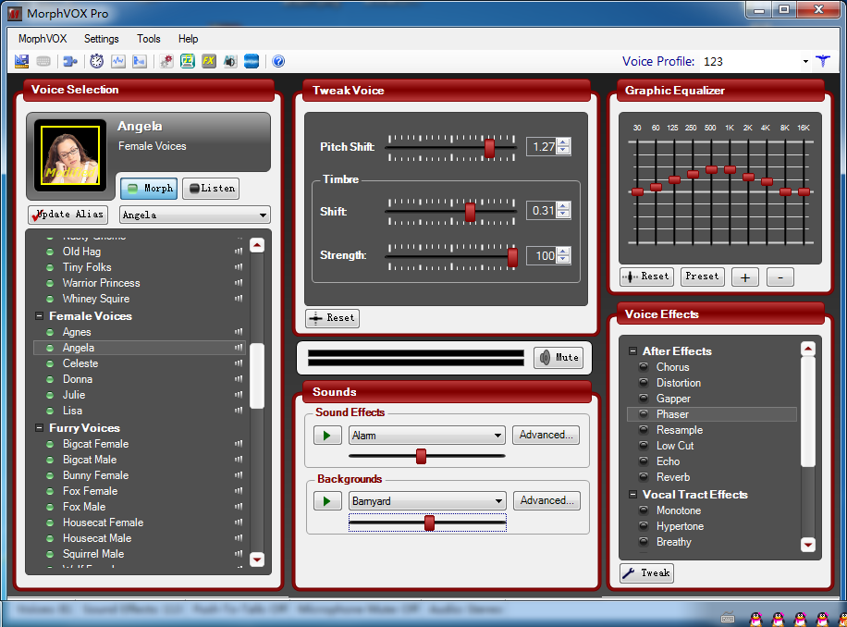Click the Timbre Strength slider handle
The image size is (847, 627).
pos(512,257)
